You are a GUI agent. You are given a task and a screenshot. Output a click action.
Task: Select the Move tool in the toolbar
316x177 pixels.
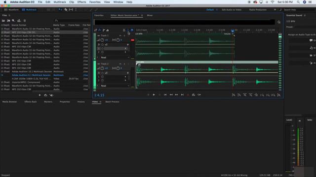coord(60,9)
